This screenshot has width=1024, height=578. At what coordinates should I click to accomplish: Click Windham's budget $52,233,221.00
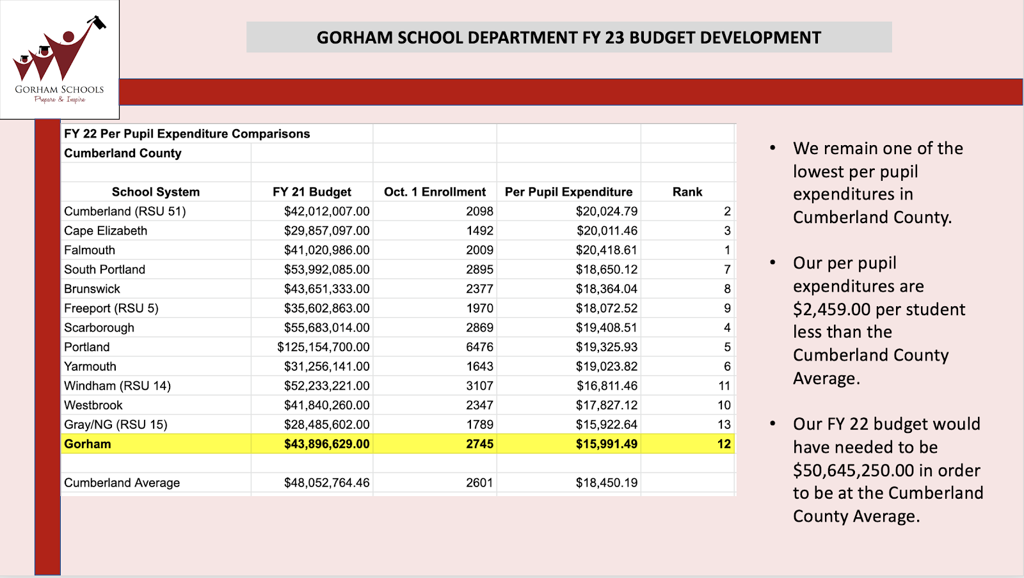(x=327, y=386)
